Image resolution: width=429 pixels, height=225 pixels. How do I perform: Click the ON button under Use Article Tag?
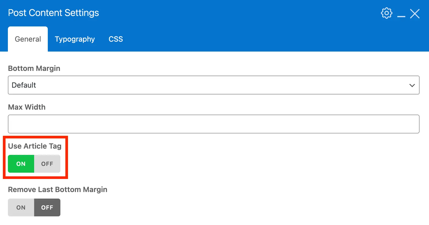[x=21, y=164]
